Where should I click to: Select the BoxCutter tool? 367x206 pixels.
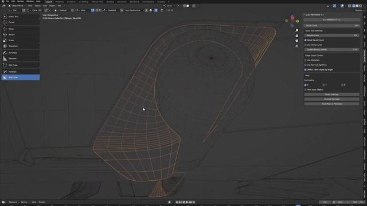(x=21, y=77)
